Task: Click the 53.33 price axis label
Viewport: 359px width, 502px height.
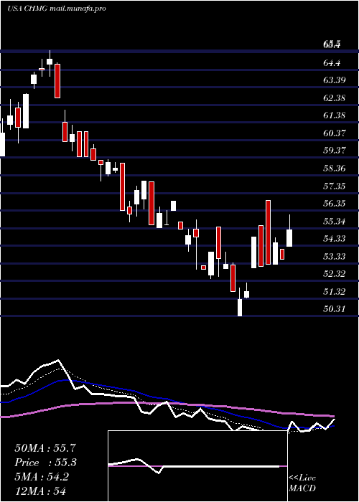Action: (x=334, y=257)
